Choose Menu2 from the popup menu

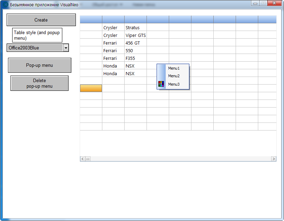[x=174, y=76]
